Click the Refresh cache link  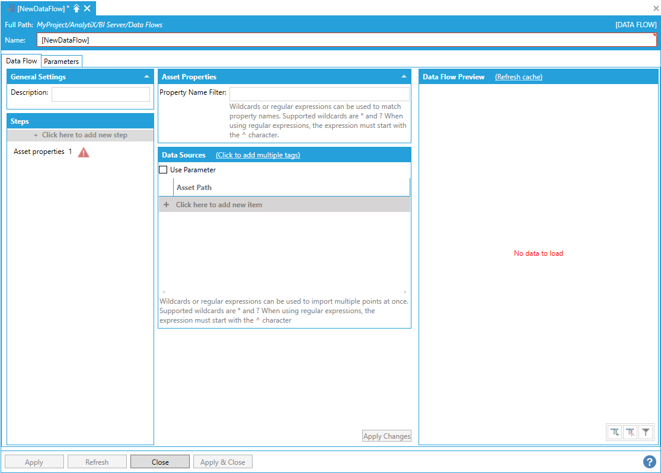(x=518, y=77)
